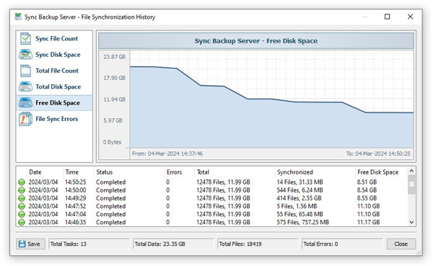Select '5 Files, 1.56 MB' synchronized cell

pyautogui.click(x=297, y=206)
